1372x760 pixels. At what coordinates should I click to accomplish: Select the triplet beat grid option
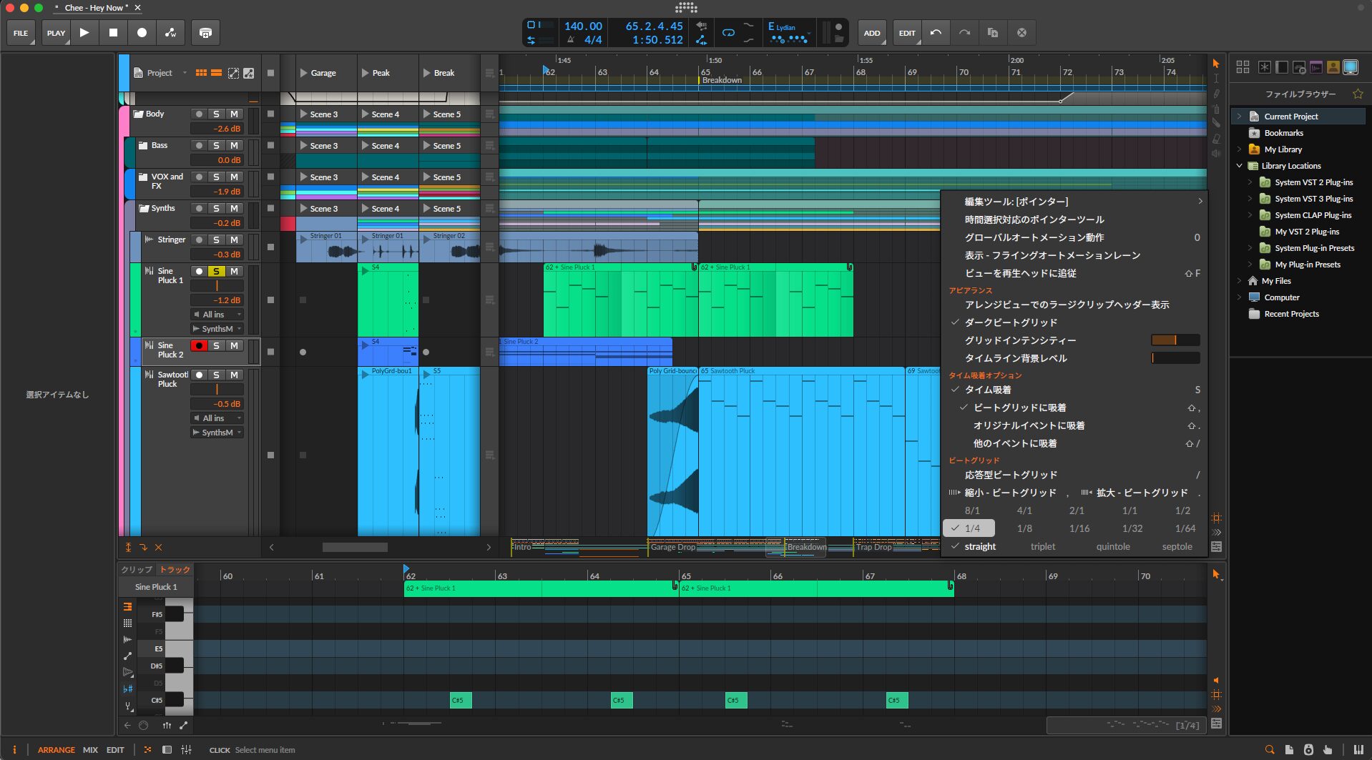click(x=1042, y=547)
